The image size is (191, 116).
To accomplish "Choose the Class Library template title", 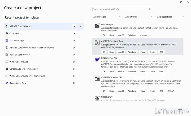I will tap(107, 97).
